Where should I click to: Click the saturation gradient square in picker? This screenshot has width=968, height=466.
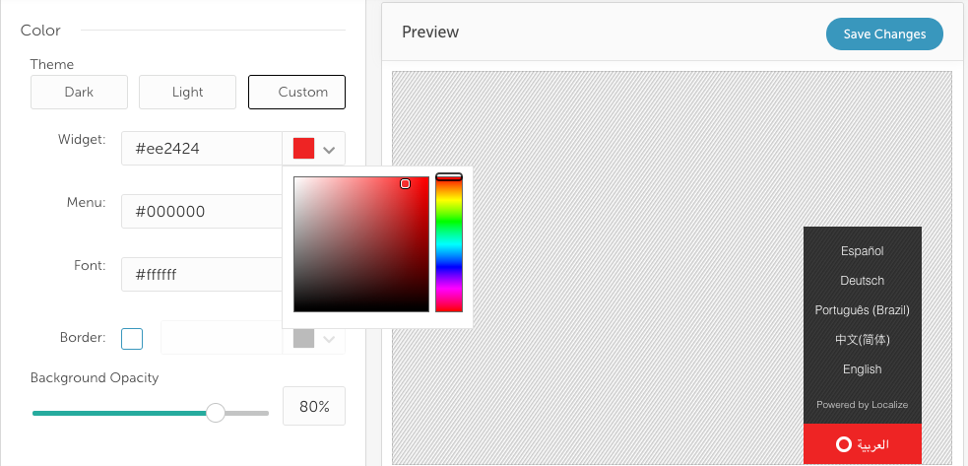361,244
